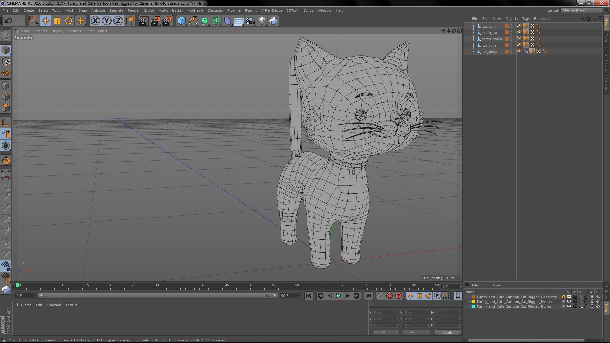Image resolution: width=610 pixels, height=343 pixels.
Task: Toggle Autokeying button in timeline
Action: (x=390, y=296)
